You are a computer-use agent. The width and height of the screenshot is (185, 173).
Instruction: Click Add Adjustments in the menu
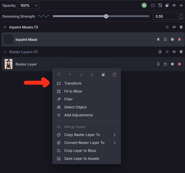click(x=78, y=115)
